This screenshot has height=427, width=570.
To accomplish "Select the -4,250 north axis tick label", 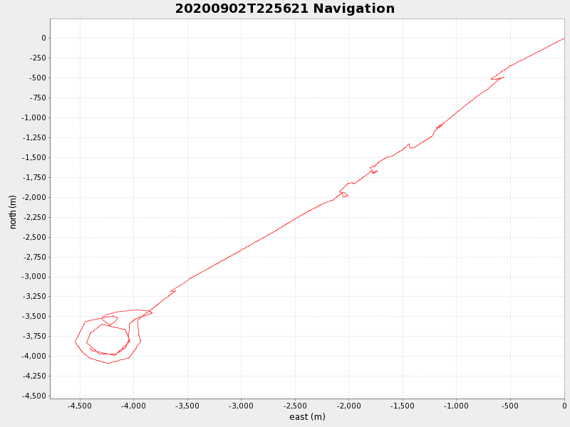I will coord(33,376).
